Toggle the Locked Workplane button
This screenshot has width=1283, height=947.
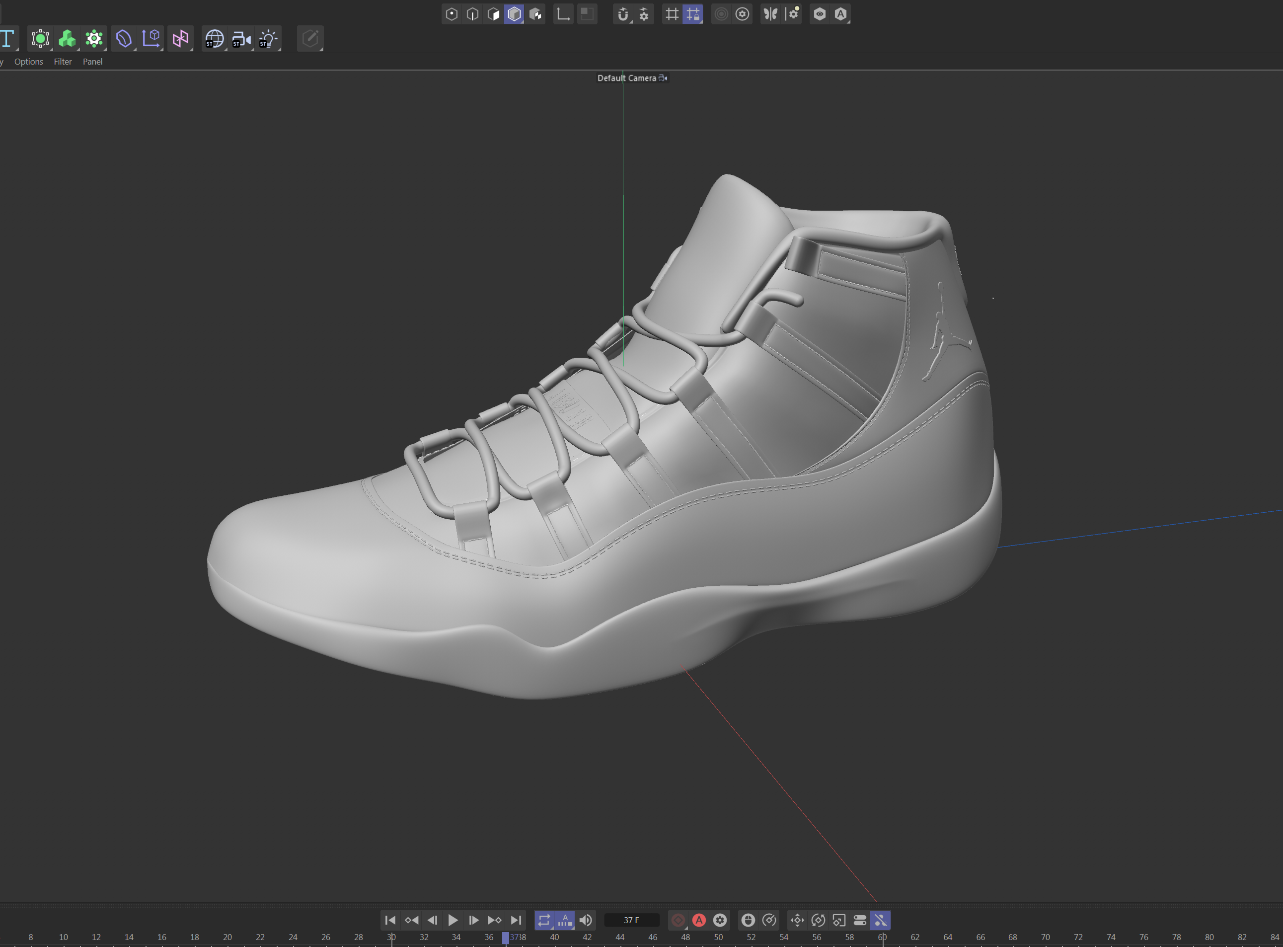tap(693, 14)
